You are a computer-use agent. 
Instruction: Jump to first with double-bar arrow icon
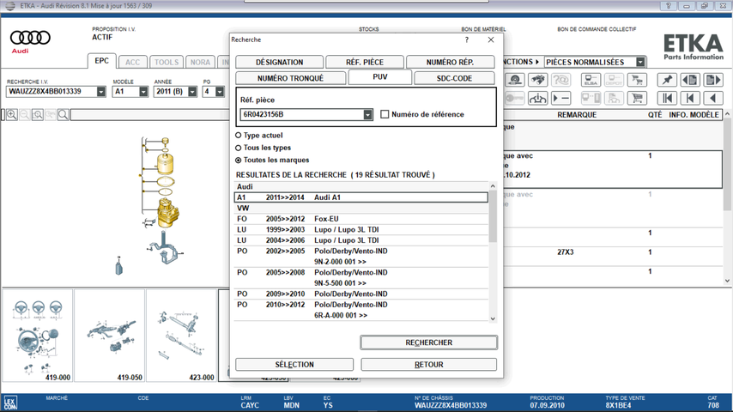click(x=667, y=98)
